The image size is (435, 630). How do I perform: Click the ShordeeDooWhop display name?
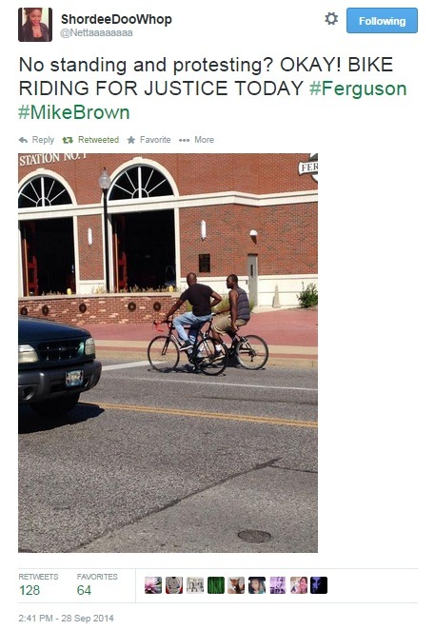coord(116,19)
